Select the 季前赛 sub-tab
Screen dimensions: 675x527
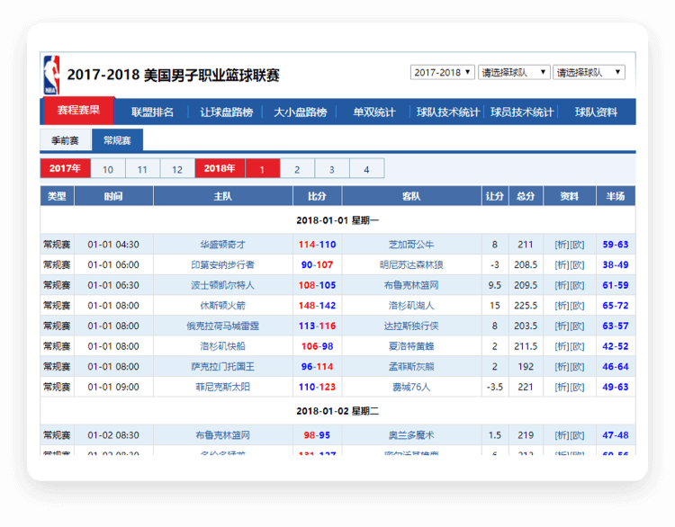(65, 140)
